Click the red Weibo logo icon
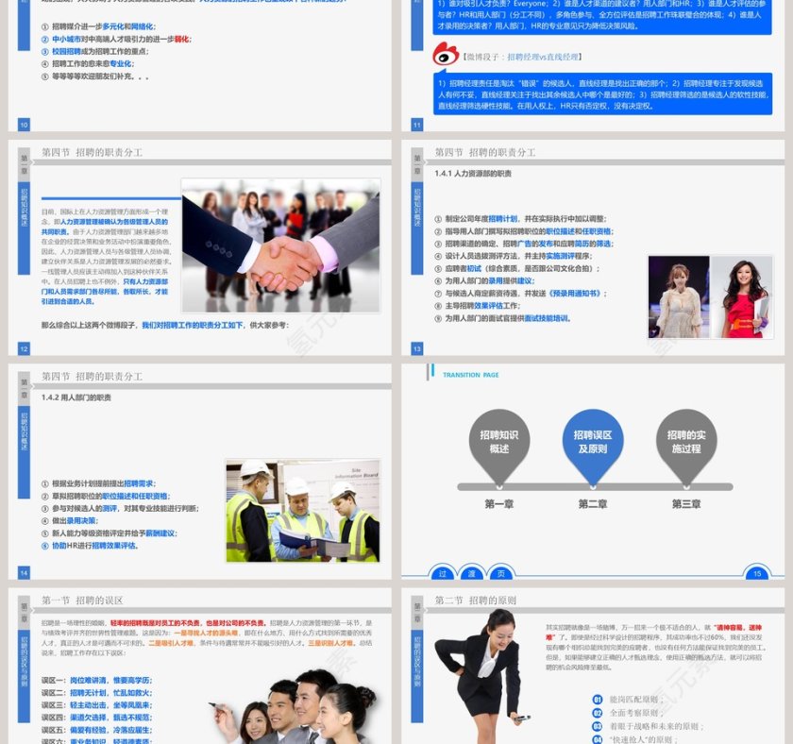The height and width of the screenshot is (744, 793). click(446, 55)
